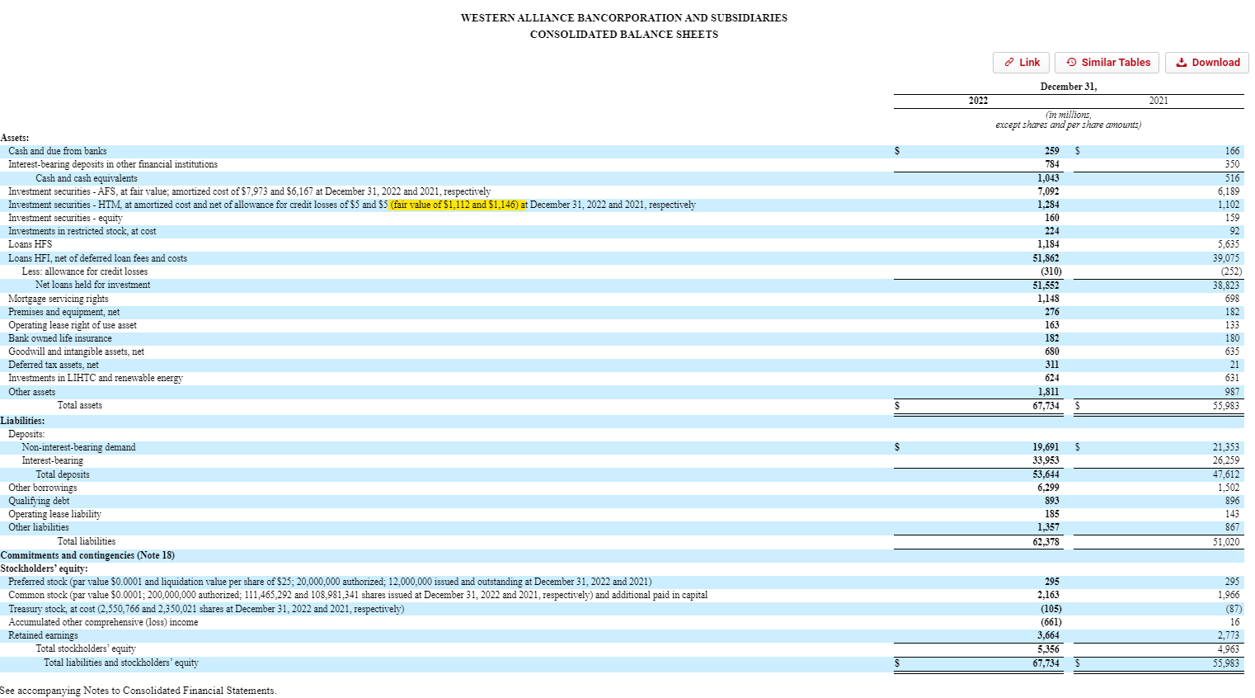The width and height of the screenshot is (1255, 698).
Task: Click 2022 total liabilities value 62,378
Action: click(1046, 542)
